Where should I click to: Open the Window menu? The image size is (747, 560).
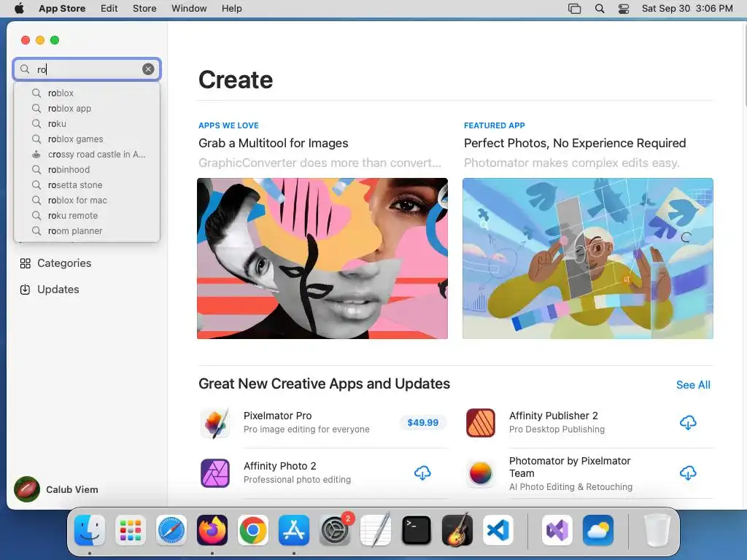tap(189, 8)
